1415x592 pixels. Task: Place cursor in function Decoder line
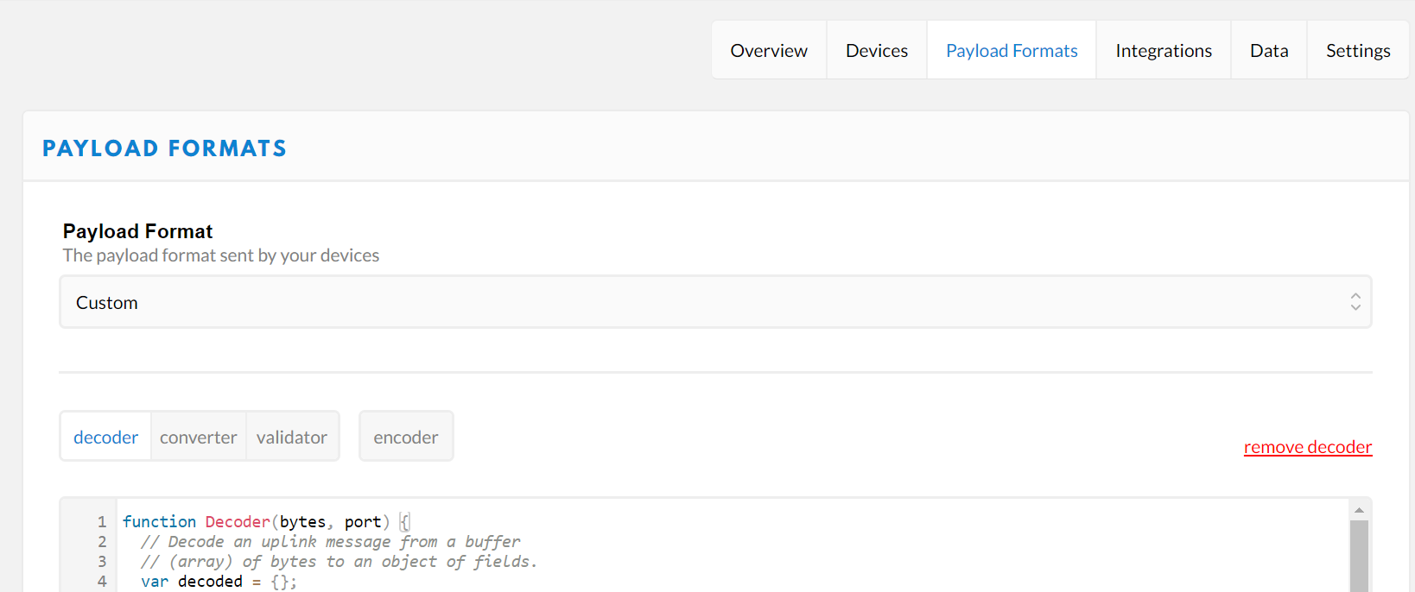click(259, 522)
